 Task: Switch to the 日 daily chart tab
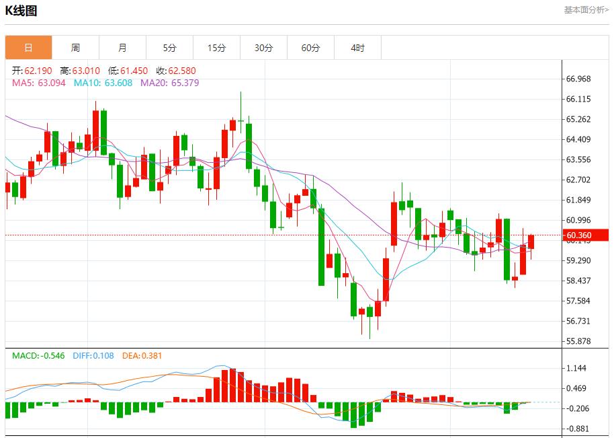click(x=28, y=48)
